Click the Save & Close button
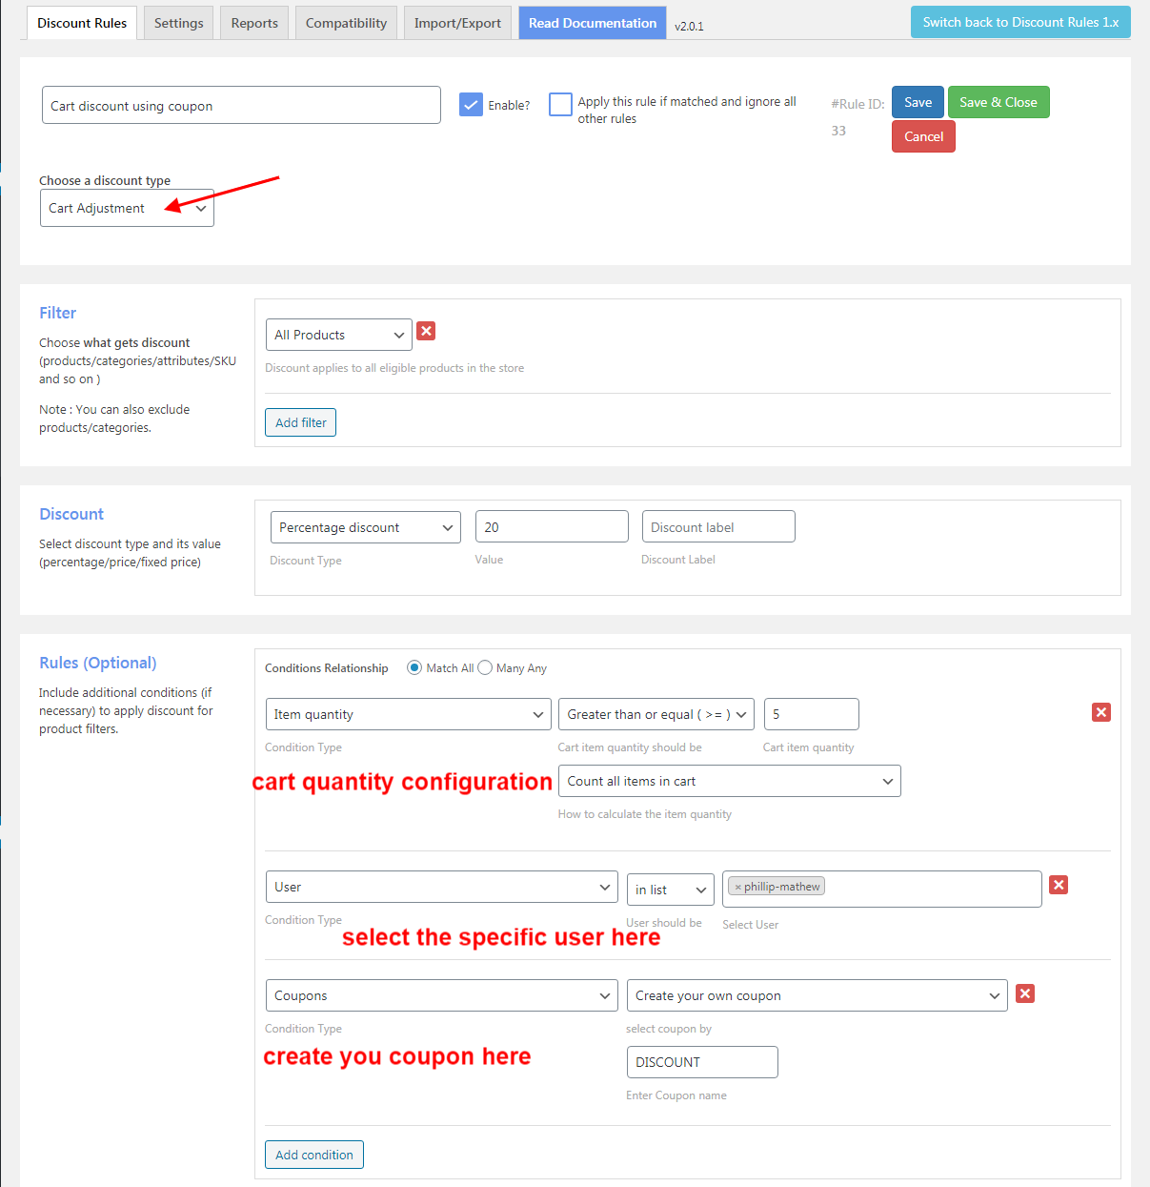Screen dimensions: 1150x1187 pos(998,102)
